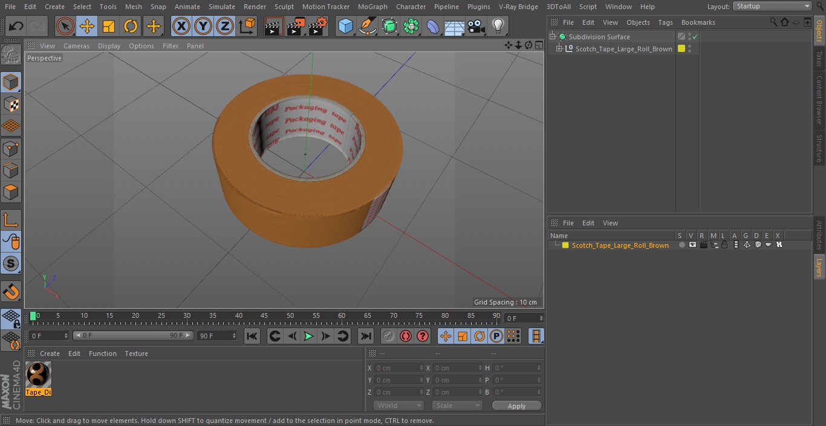
Task: Enable the Axis modification tool
Action: [x=11, y=219]
